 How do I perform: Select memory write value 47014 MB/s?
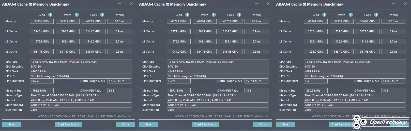[x=205, y=21]
